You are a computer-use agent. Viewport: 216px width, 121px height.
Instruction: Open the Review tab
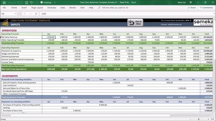73,8
